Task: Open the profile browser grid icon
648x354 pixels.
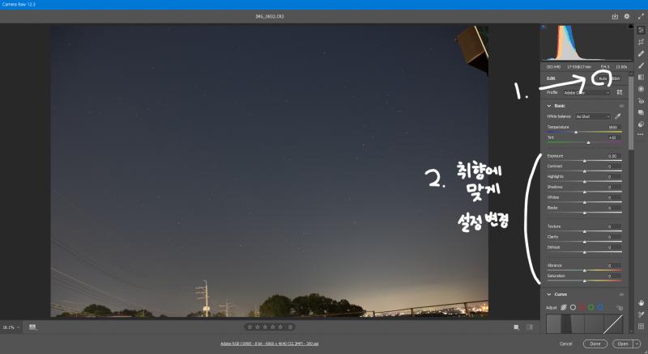Action: point(620,92)
